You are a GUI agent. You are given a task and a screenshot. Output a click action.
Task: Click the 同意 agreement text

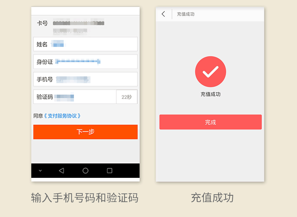point(38,116)
